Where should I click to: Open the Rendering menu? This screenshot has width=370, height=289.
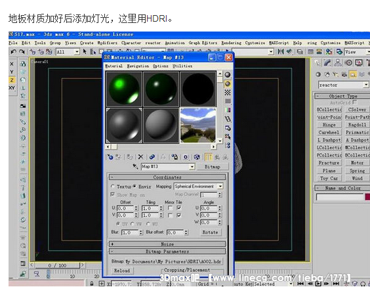[231, 43]
